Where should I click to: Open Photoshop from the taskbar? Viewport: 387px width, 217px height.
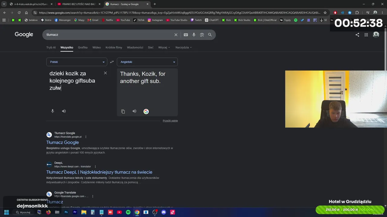[x=66, y=212]
